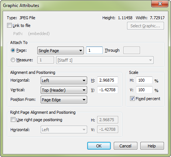Click the Scale H percent field

click(x=144, y=80)
